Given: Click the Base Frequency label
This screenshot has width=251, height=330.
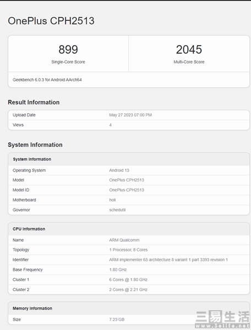Looking at the screenshot, I should 28,269.
